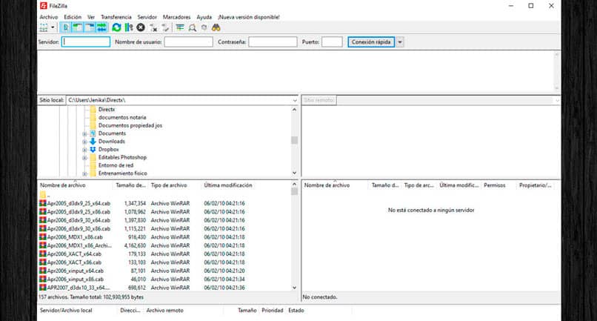Viewport: 597px width, 321px height.
Task: Disconnect from the current server
Action: pos(153,27)
